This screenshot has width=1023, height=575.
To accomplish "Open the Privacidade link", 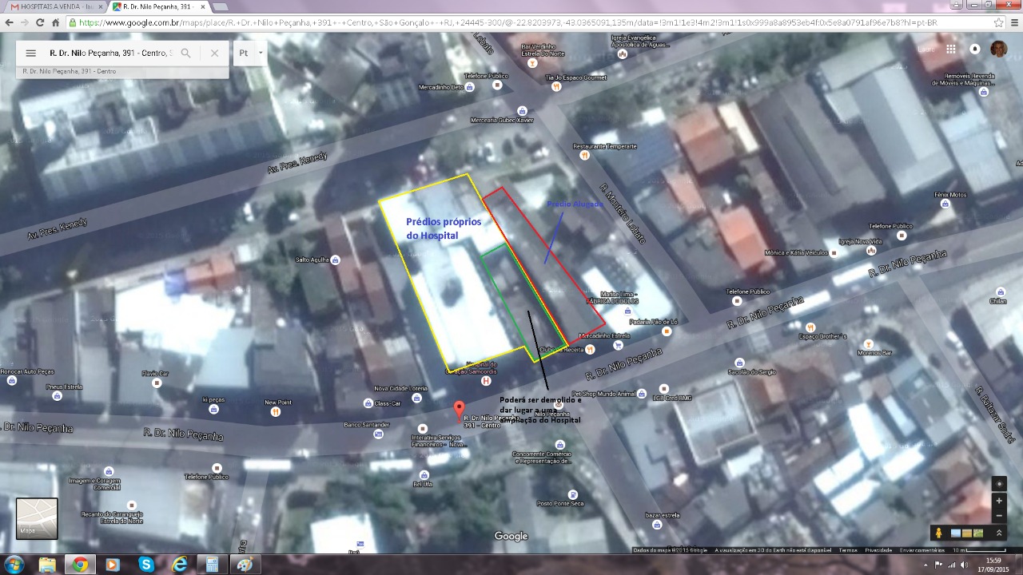I will tap(878, 550).
